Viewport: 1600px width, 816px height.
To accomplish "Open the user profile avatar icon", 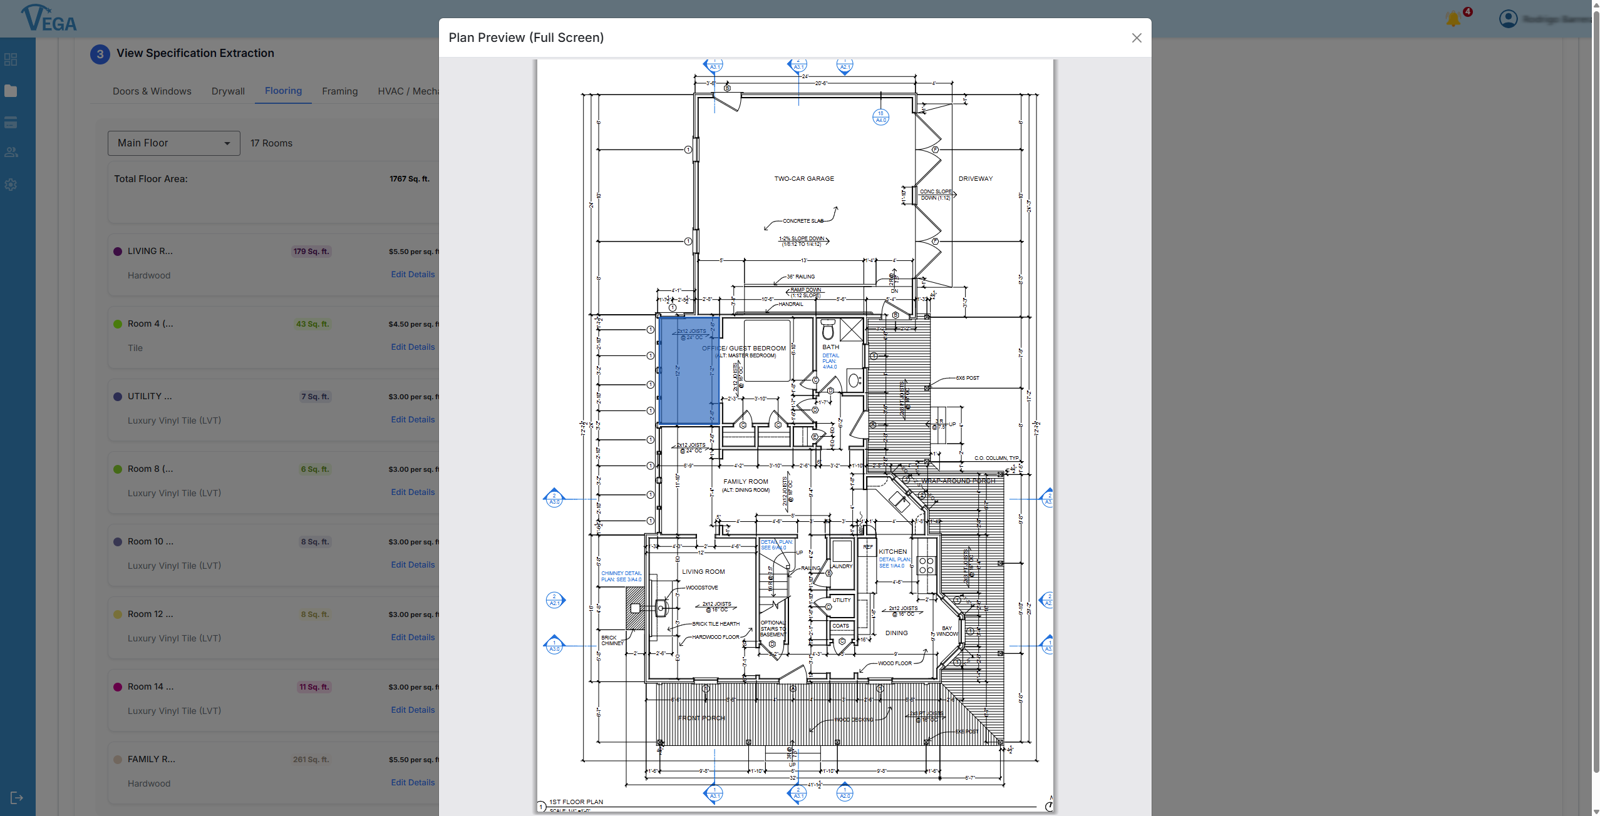I will [x=1508, y=19].
